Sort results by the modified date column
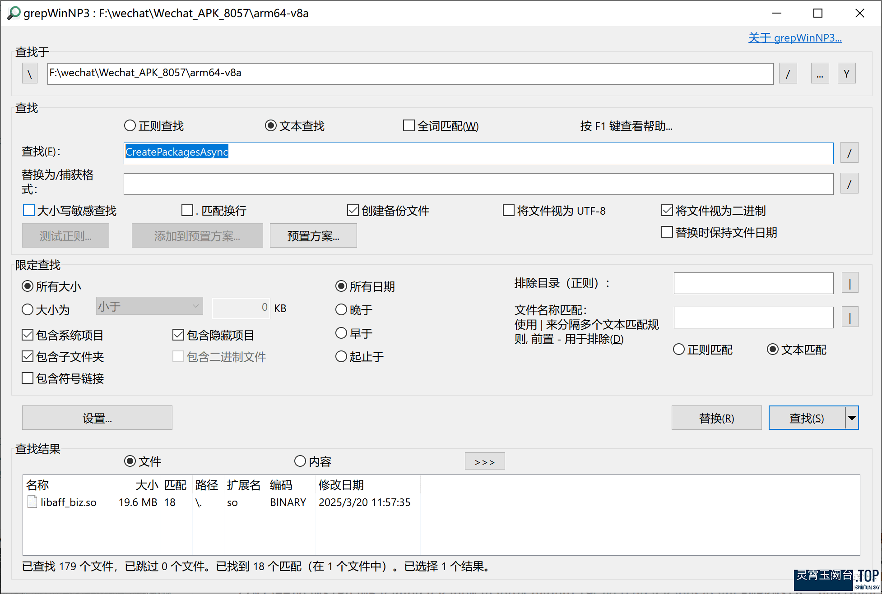The image size is (882, 594). click(341, 485)
